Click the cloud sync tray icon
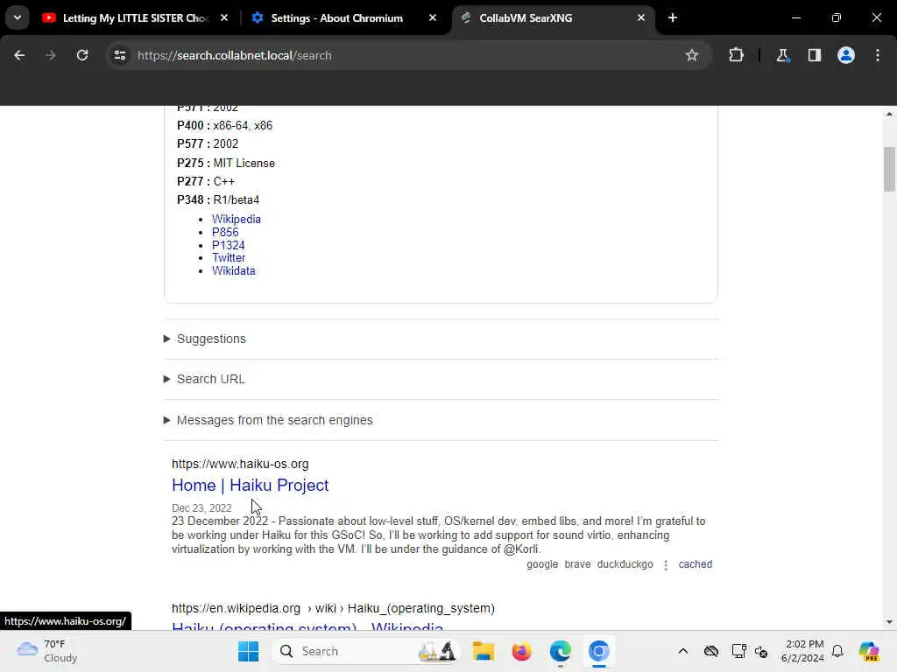The width and height of the screenshot is (897, 672). point(711,651)
